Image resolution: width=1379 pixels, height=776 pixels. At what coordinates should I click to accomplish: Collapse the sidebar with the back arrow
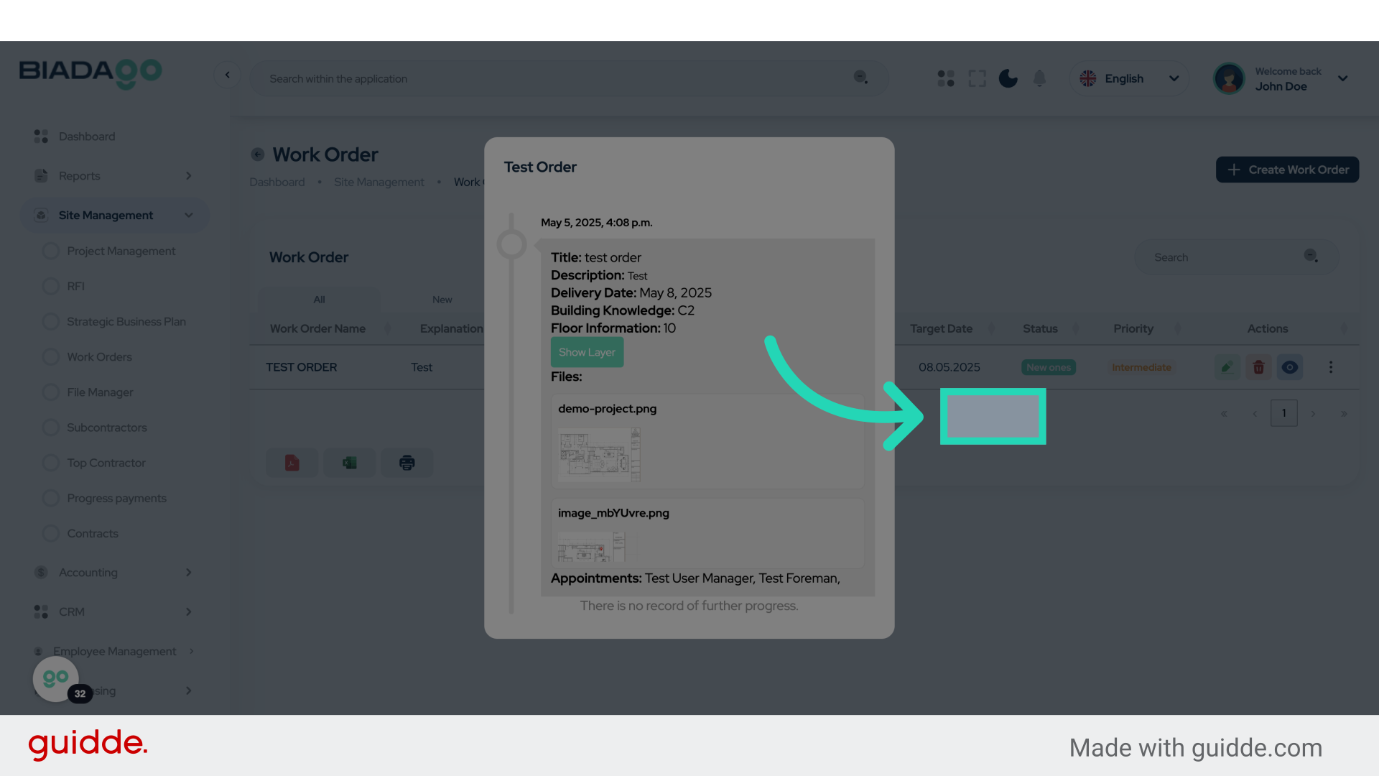228,75
